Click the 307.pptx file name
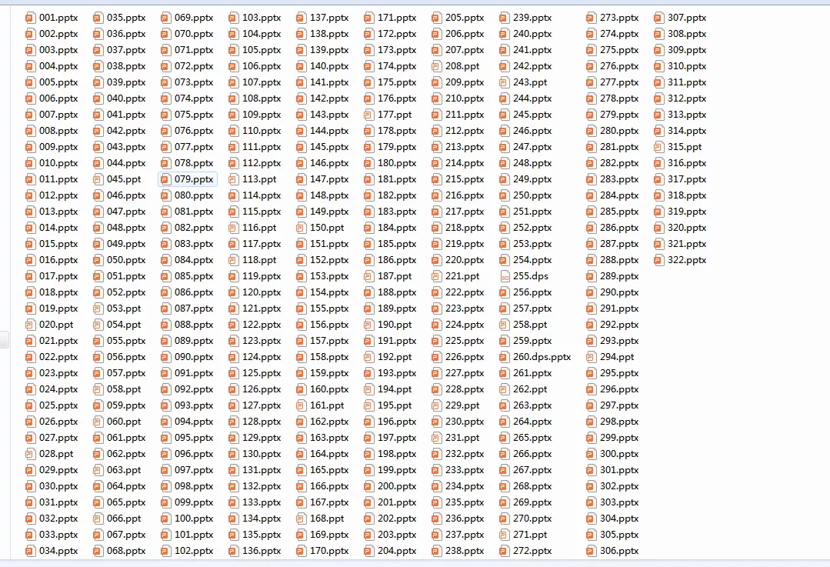Screen dimensions: 830x567 [687, 18]
